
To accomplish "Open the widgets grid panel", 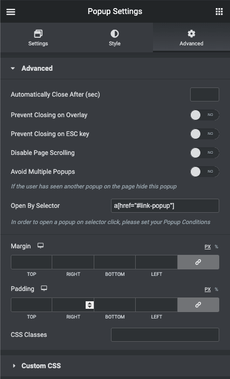I will click(219, 11).
